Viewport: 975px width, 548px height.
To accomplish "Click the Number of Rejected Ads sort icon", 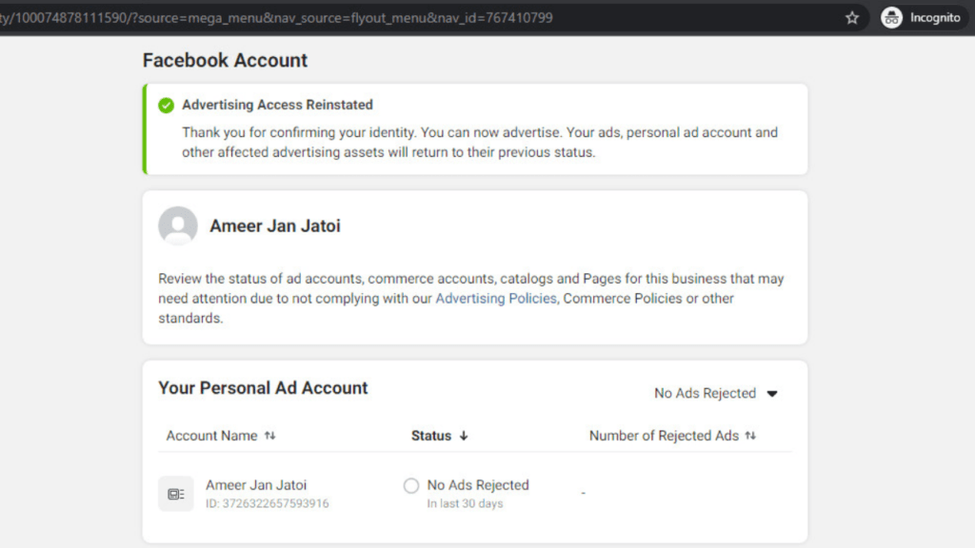I will point(748,436).
